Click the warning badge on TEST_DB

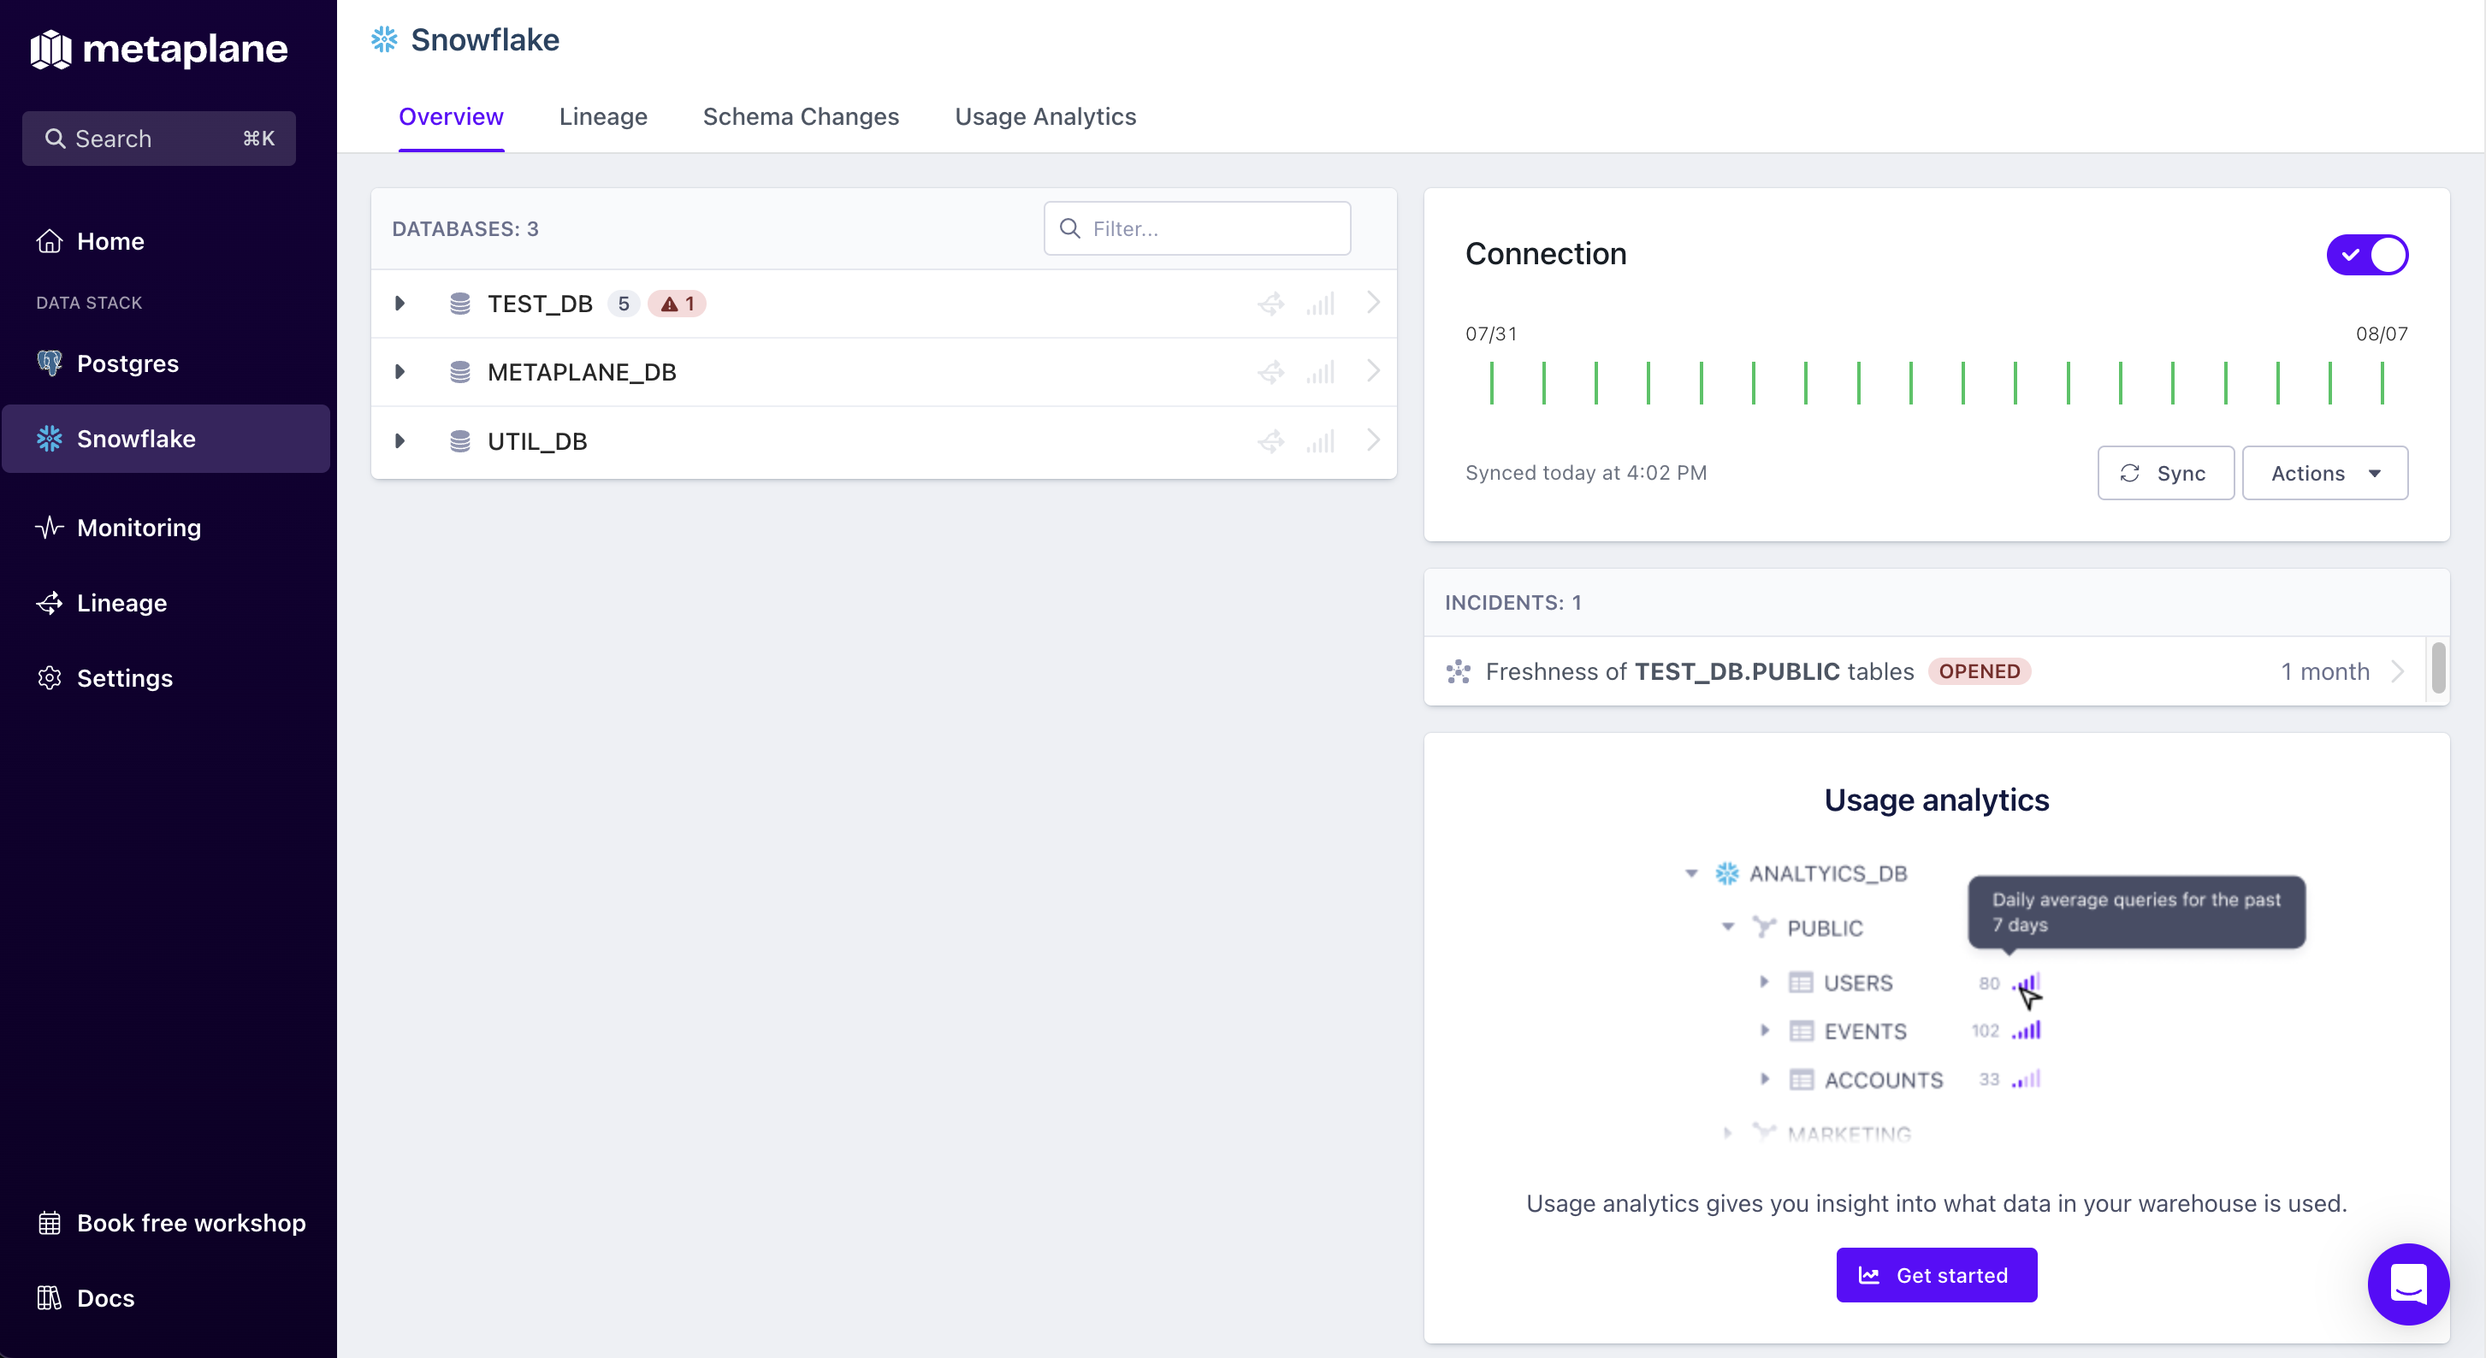point(678,304)
